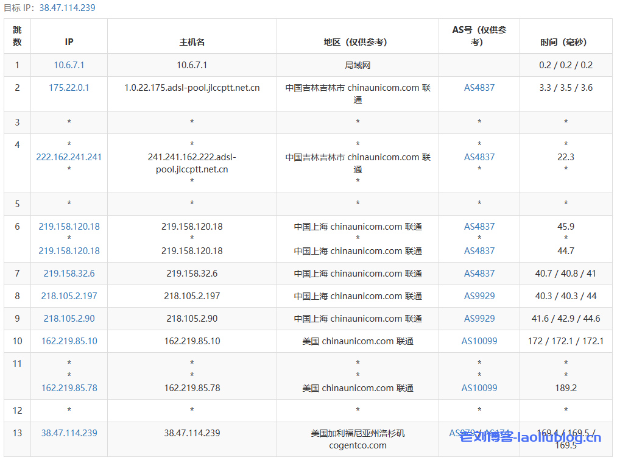
Task: Click the 38.47.114.239 link in hop 13
Action: pyautogui.click(x=69, y=433)
